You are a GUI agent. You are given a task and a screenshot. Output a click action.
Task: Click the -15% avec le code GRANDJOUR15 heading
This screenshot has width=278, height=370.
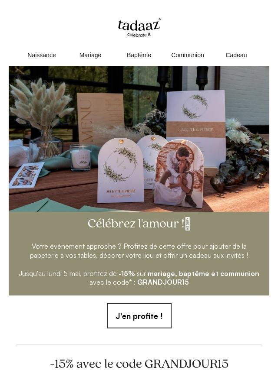(139, 364)
